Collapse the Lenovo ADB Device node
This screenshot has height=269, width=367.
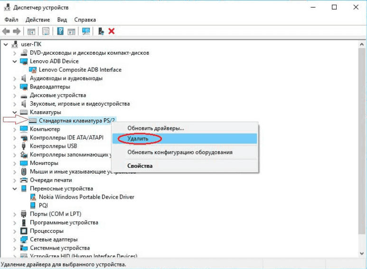point(15,61)
